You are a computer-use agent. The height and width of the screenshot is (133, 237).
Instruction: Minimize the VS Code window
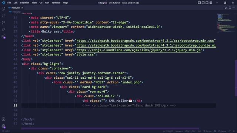(217, 3)
